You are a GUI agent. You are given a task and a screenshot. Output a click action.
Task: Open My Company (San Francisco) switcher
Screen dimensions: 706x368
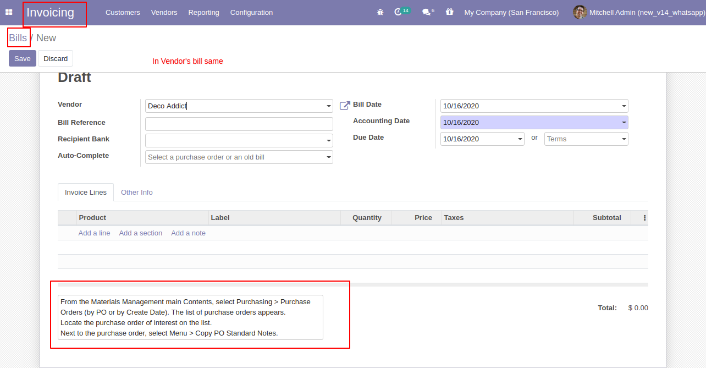pyautogui.click(x=511, y=12)
